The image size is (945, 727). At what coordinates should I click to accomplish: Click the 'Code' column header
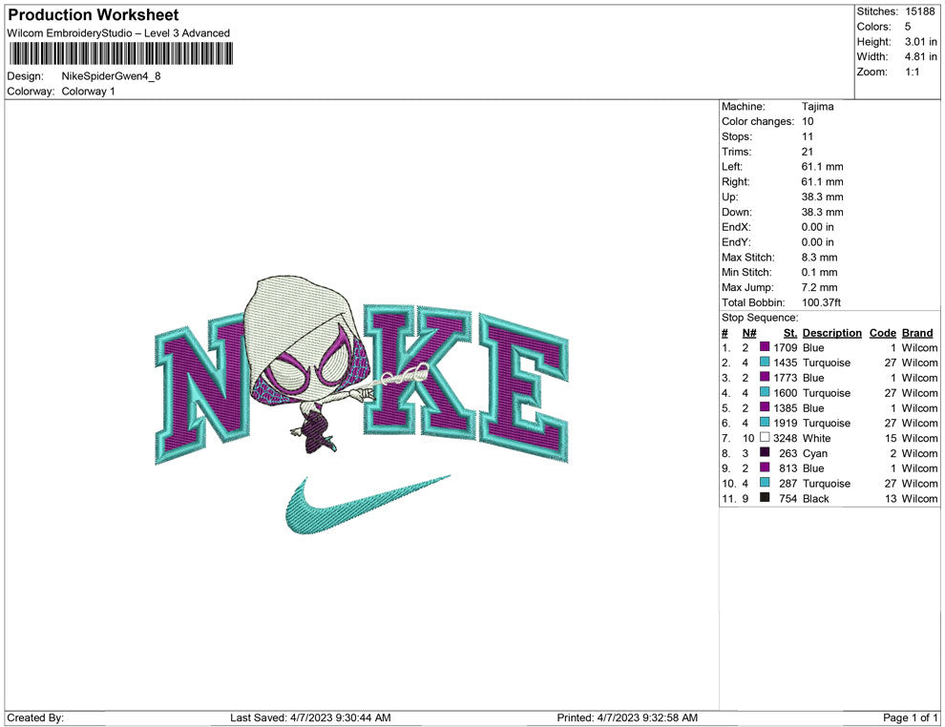882,333
